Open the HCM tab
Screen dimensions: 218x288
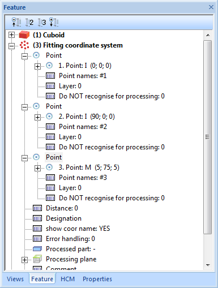point(67,279)
